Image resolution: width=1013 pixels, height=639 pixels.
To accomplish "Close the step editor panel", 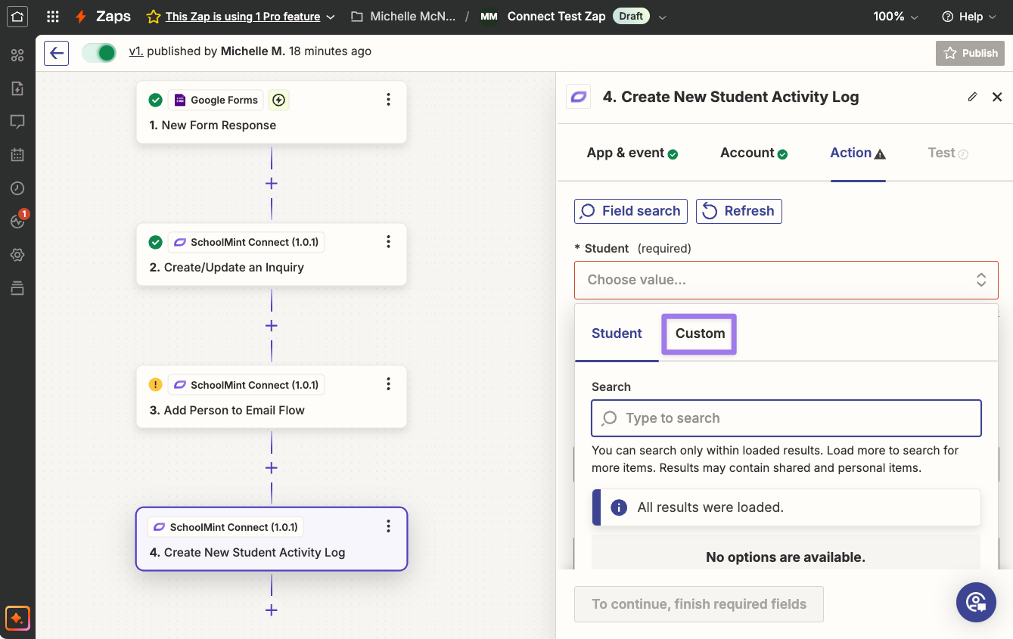I will tap(997, 97).
